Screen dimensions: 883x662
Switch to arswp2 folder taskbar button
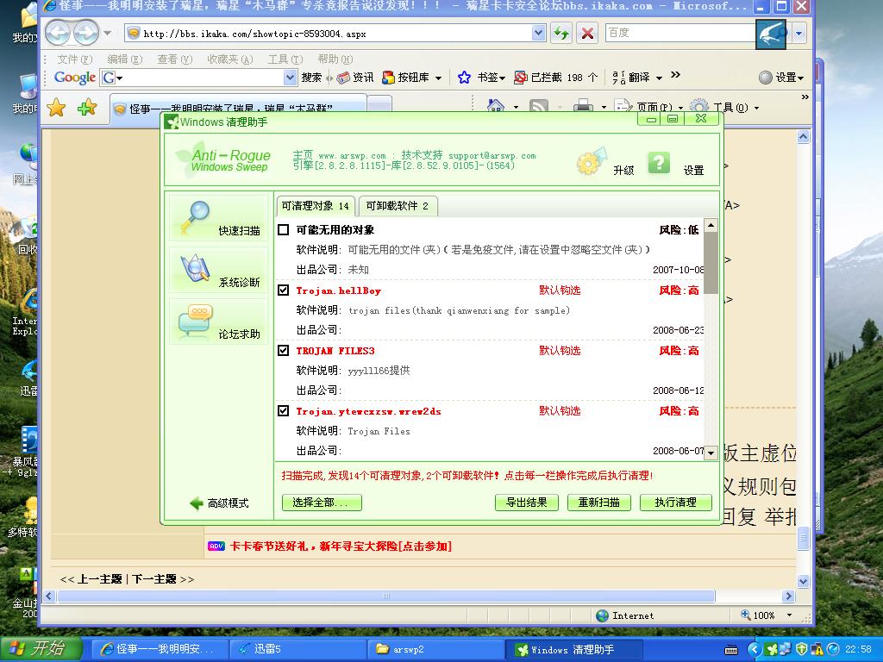[436, 649]
